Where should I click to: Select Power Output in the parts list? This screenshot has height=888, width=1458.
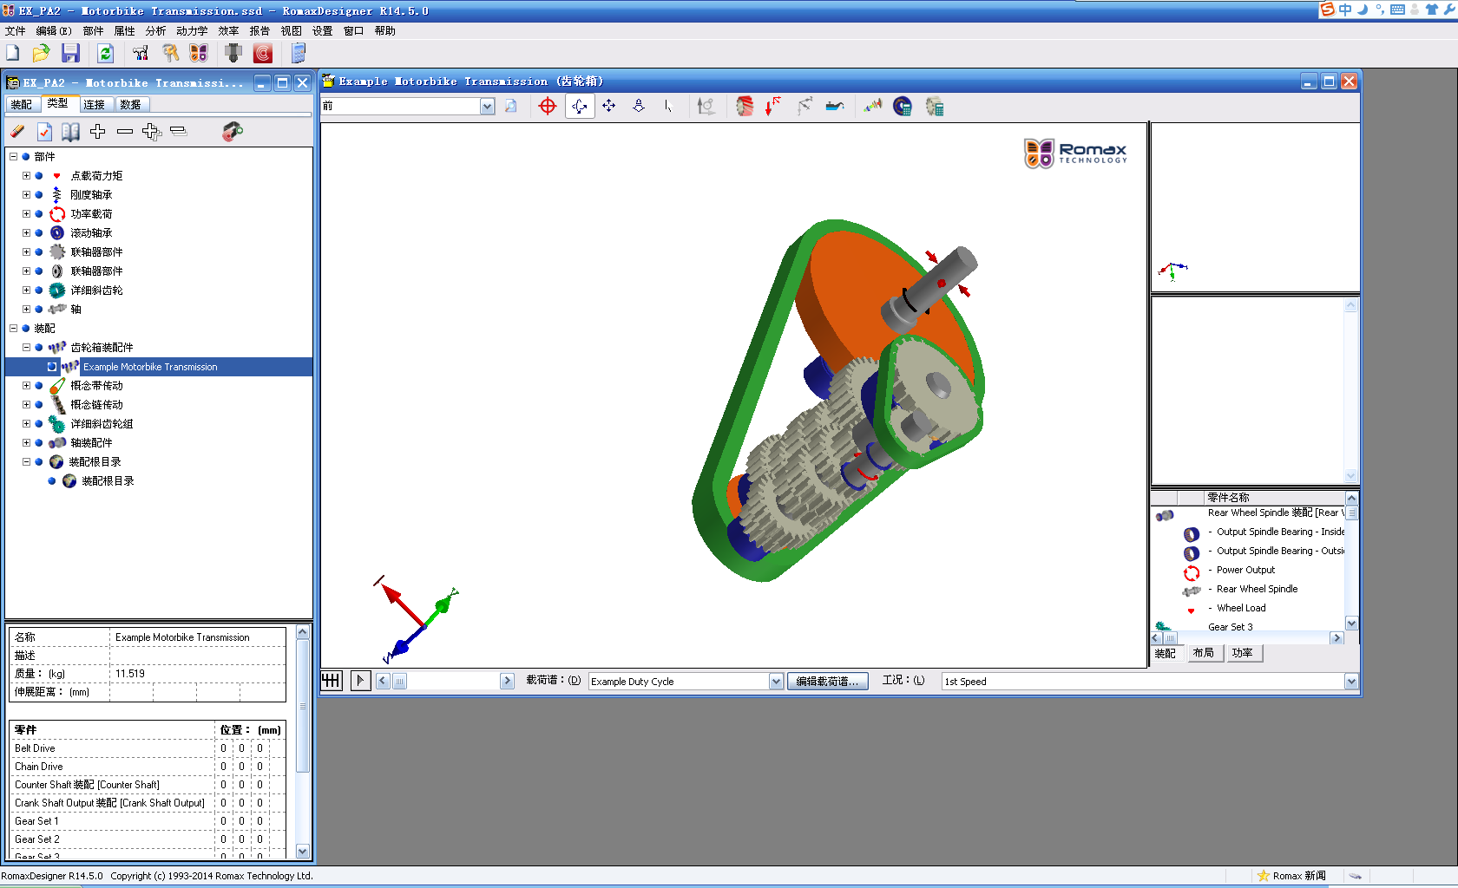click(x=1245, y=570)
